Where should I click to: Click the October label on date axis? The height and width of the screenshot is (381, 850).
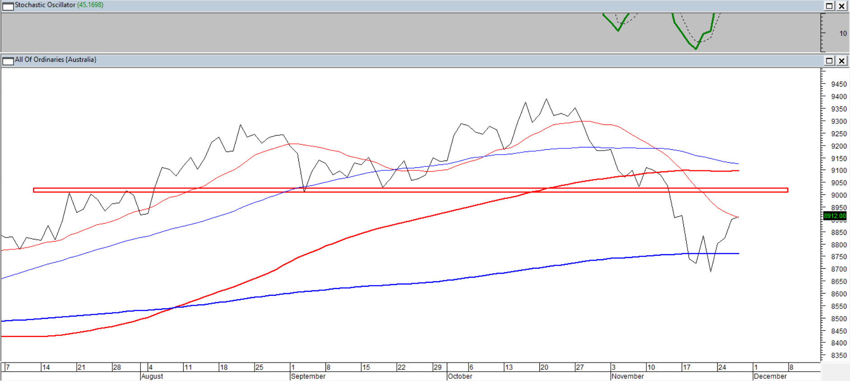[x=460, y=376]
